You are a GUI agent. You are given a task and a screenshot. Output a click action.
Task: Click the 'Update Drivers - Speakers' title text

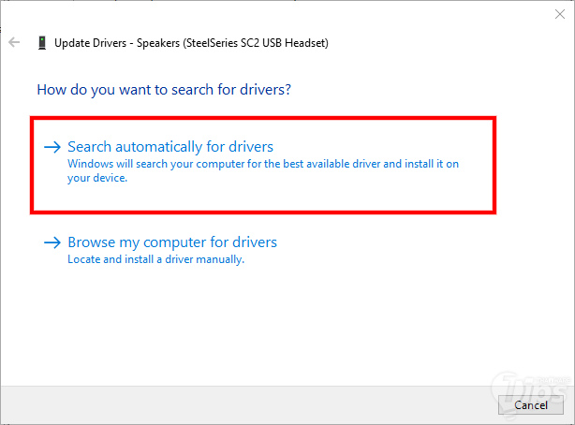(191, 43)
